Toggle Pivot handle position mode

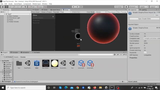pos(32,7)
